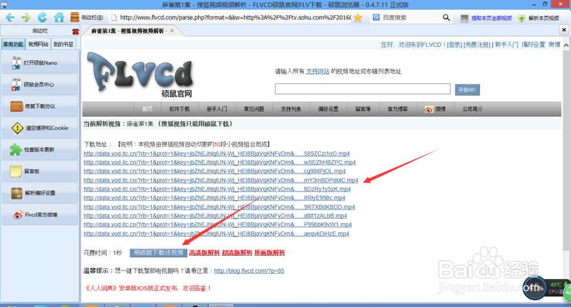Click the search magnifier icon

tap(446, 18)
